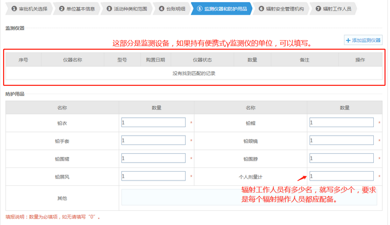Click the 铅帽 quantity input field
The width and height of the screenshot is (390, 225).
point(341,122)
